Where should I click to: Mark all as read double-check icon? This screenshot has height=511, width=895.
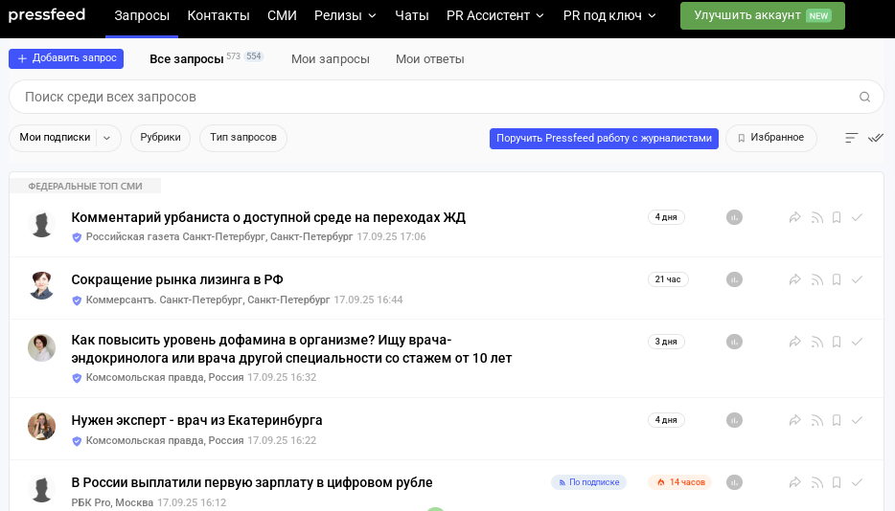(x=876, y=138)
